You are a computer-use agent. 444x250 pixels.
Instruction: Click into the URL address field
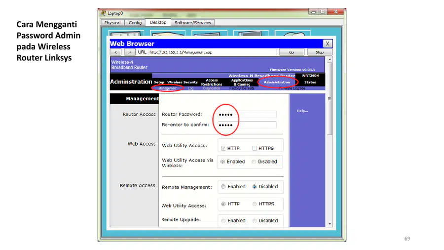(x=212, y=52)
